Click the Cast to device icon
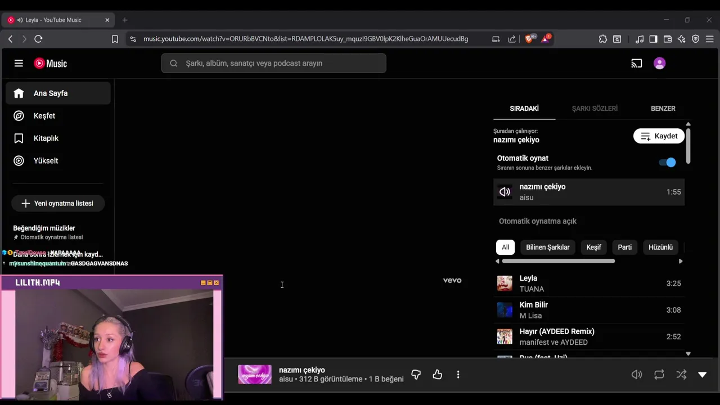 [x=637, y=64]
